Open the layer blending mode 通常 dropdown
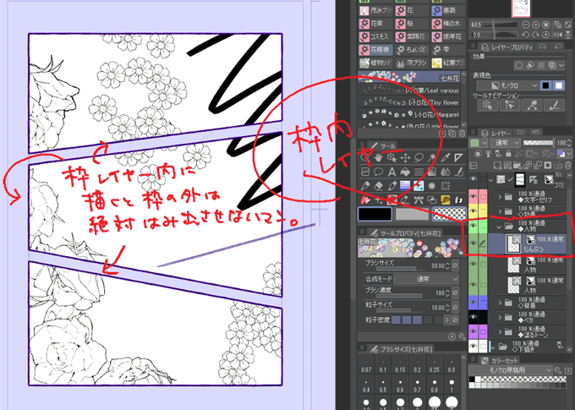 505,143
